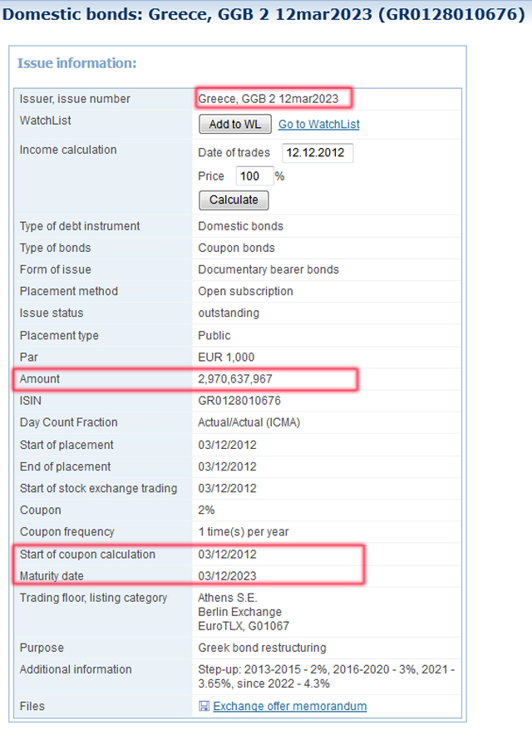Select the ISIN value GR0128010676 in the table

click(x=239, y=401)
